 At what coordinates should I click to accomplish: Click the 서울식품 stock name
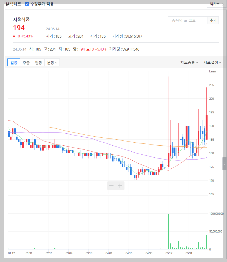pos(21,19)
